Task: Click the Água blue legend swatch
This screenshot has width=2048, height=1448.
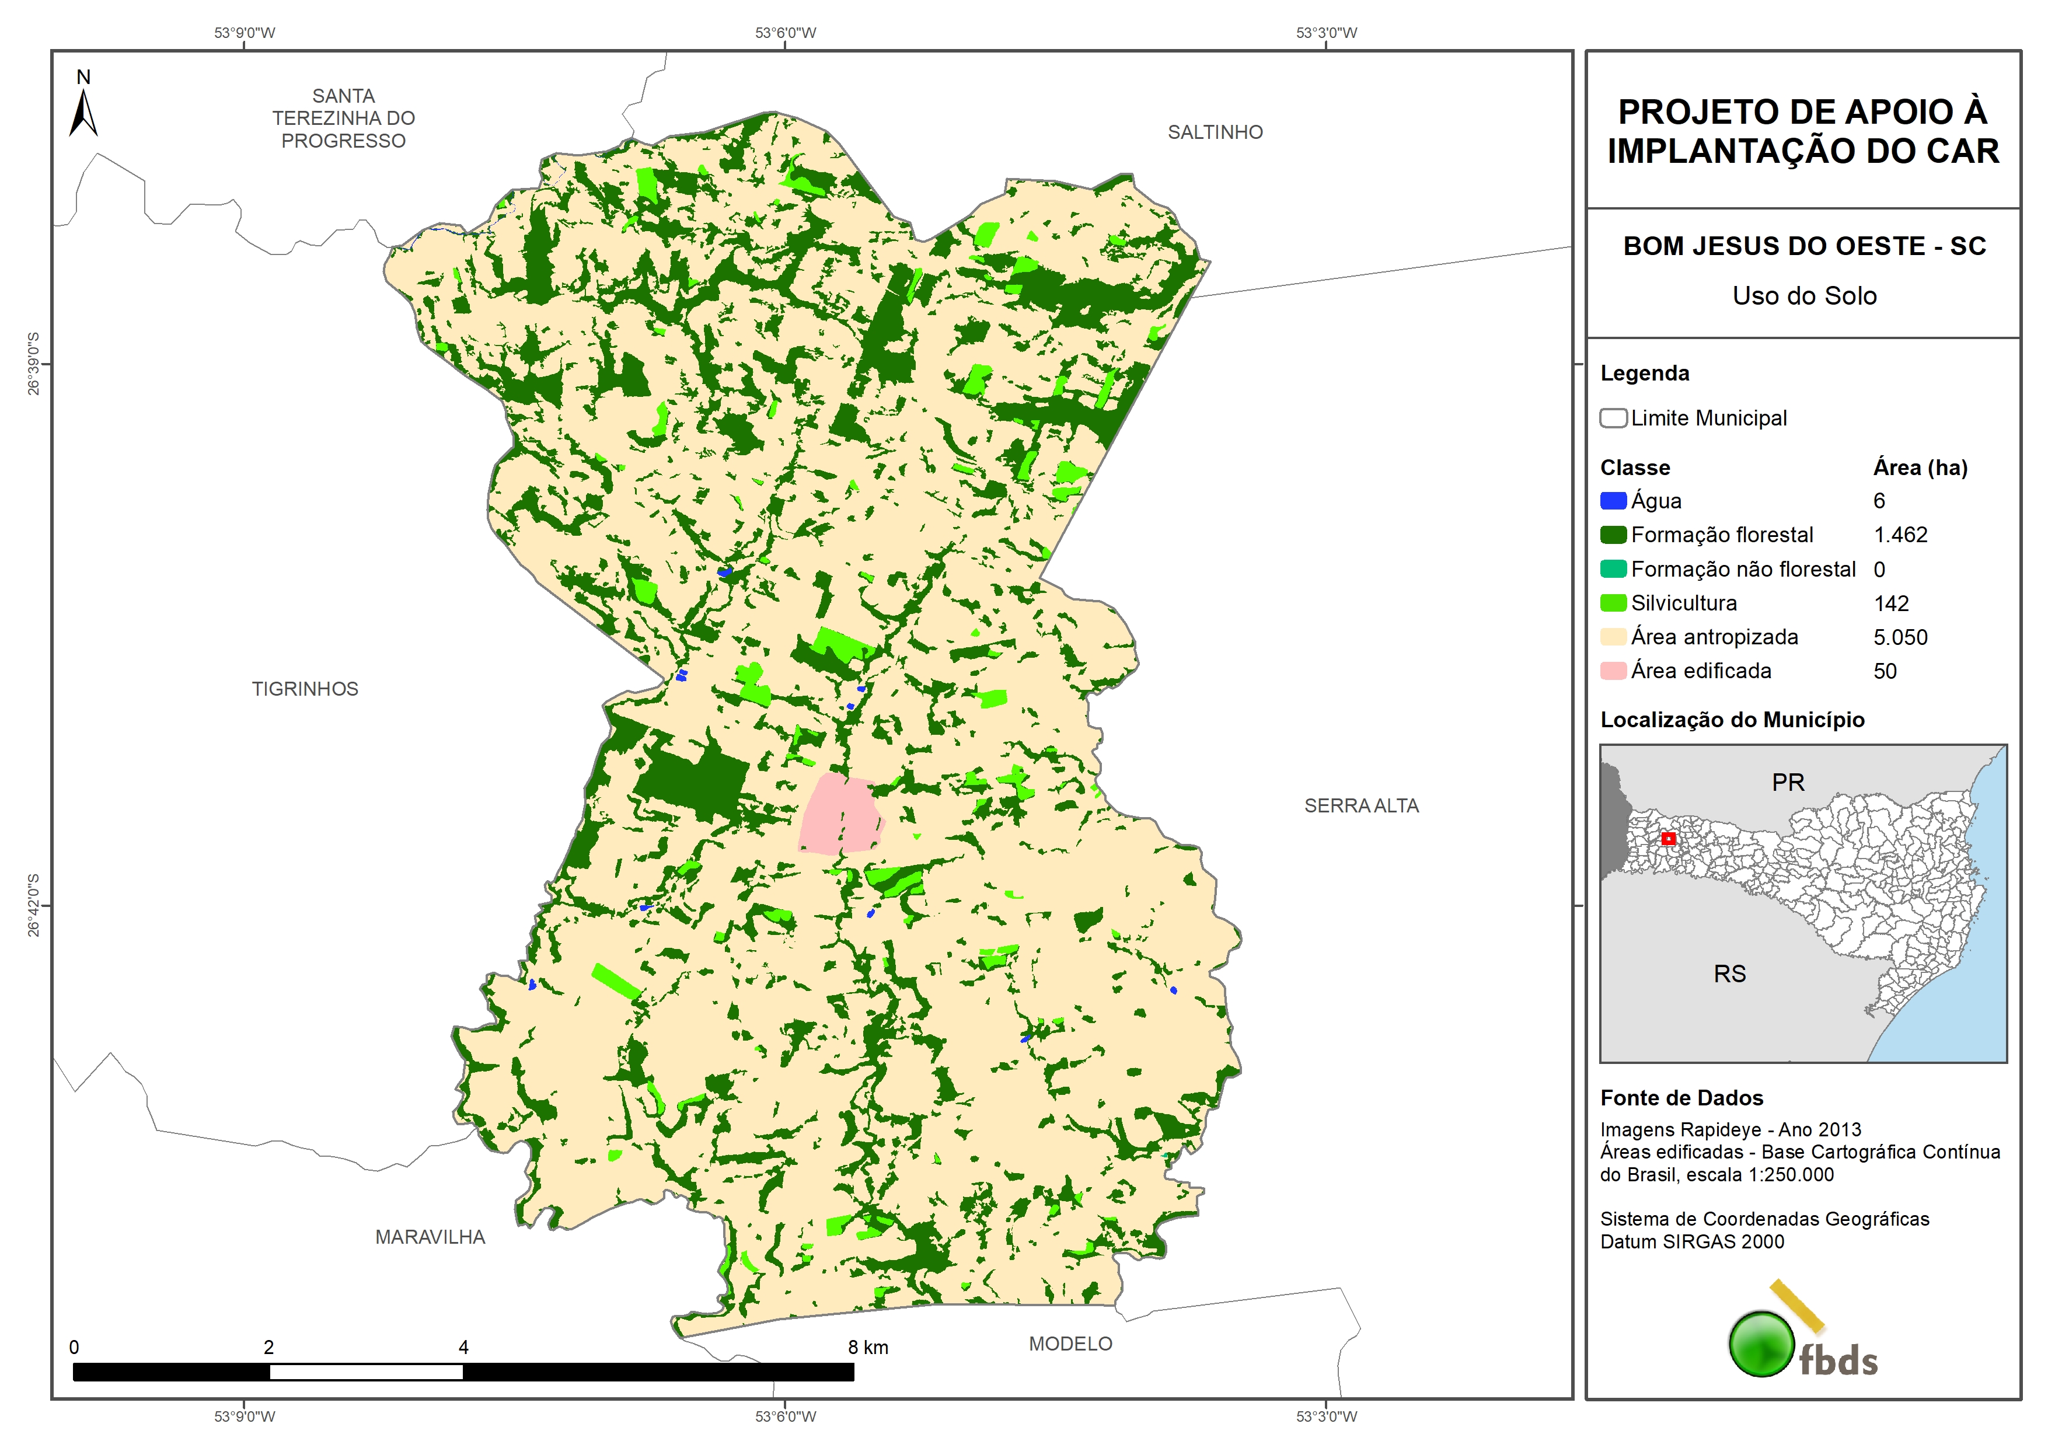Action: [1613, 501]
